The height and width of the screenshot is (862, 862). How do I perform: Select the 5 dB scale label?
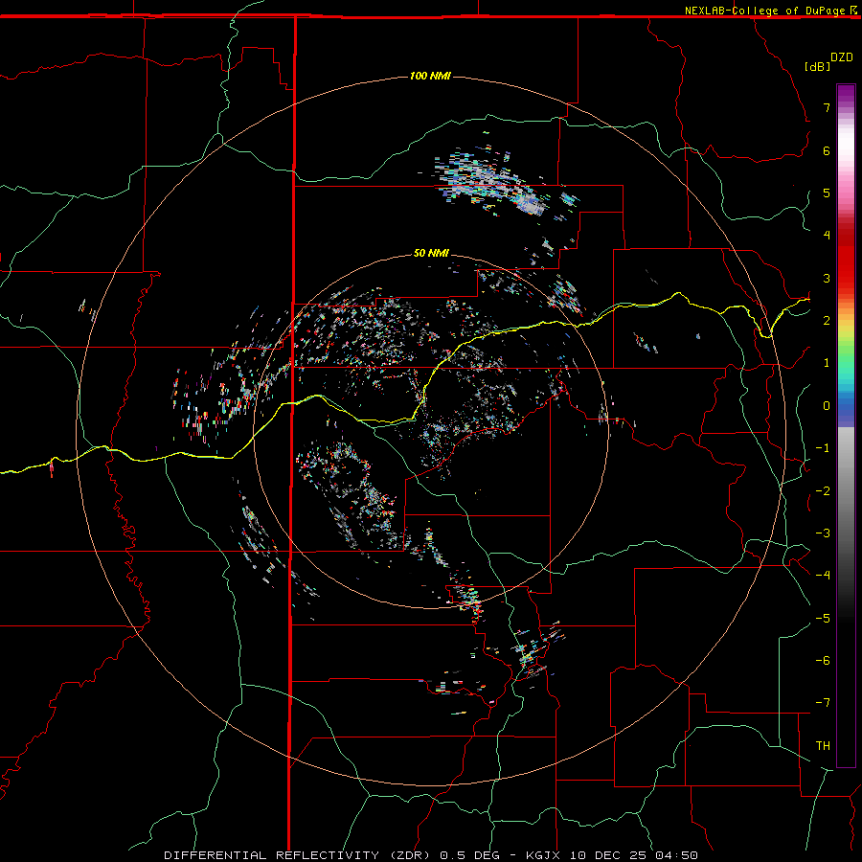[x=827, y=193]
